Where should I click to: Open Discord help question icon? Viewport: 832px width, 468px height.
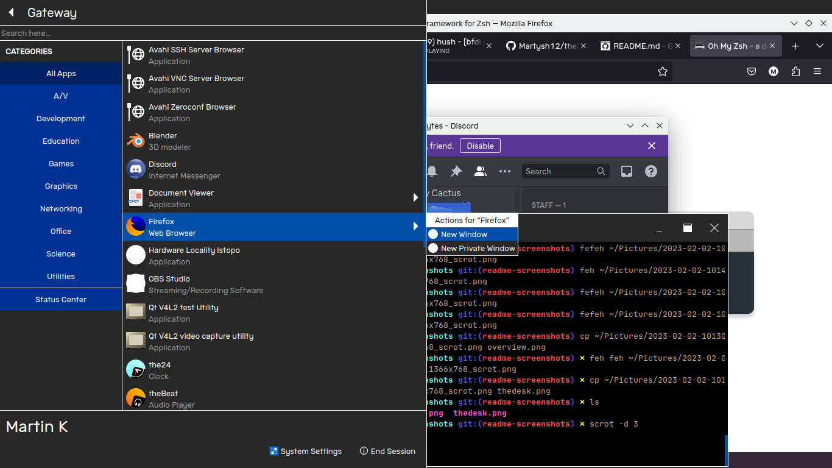tap(651, 171)
